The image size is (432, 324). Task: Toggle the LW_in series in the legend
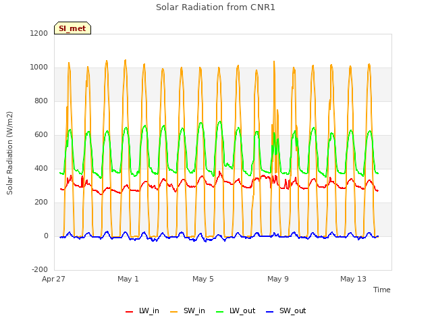click(142, 310)
